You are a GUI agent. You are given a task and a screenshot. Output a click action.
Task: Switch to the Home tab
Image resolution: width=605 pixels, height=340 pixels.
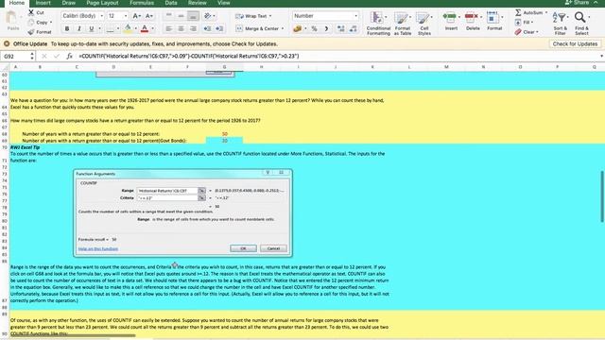(17, 3)
